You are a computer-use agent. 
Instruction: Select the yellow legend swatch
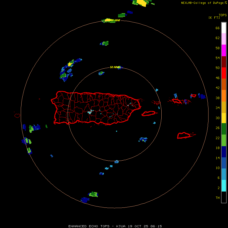[x=224, y=118]
